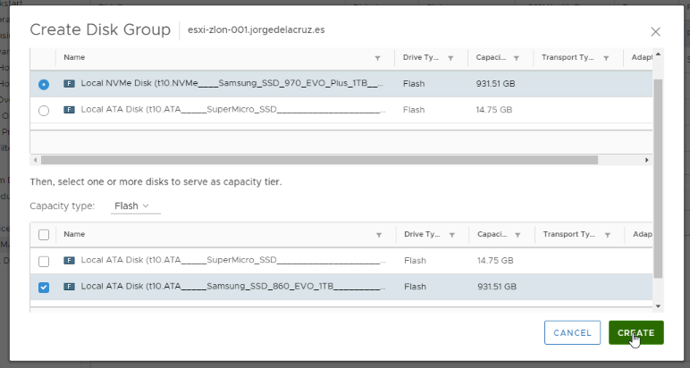The width and height of the screenshot is (690, 368).
Task: Filter capacity tier Drive Type column
Action: click(x=452, y=235)
